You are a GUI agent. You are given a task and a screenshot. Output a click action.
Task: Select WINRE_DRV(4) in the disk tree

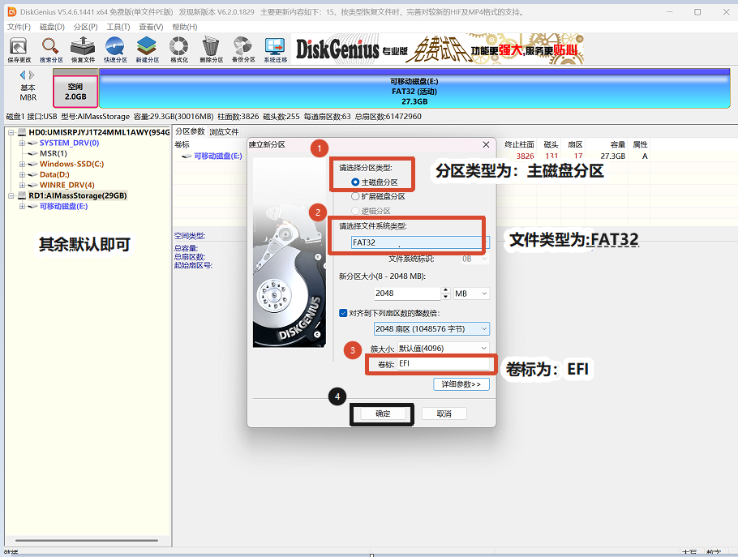click(67, 185)
